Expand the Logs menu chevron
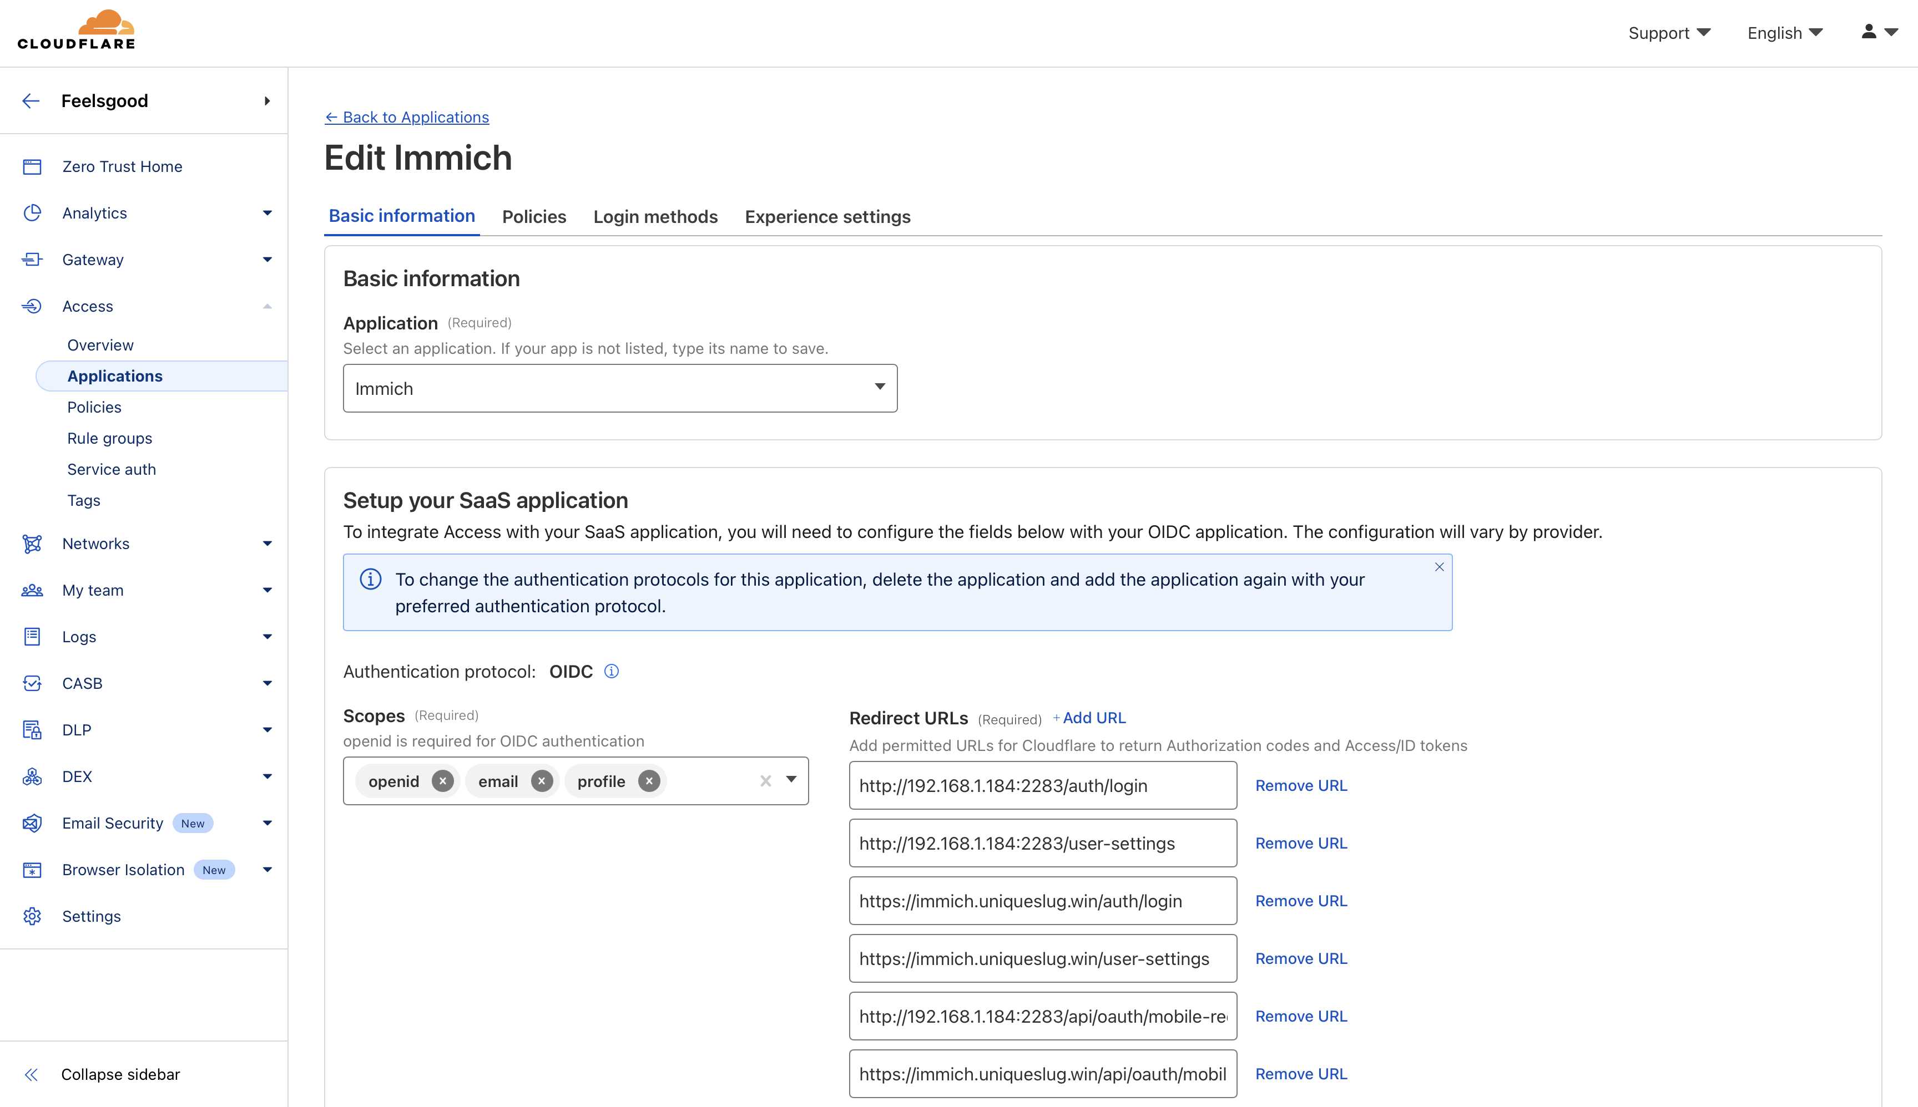This screenshot has height=1107, width=1918. [267, 637]
